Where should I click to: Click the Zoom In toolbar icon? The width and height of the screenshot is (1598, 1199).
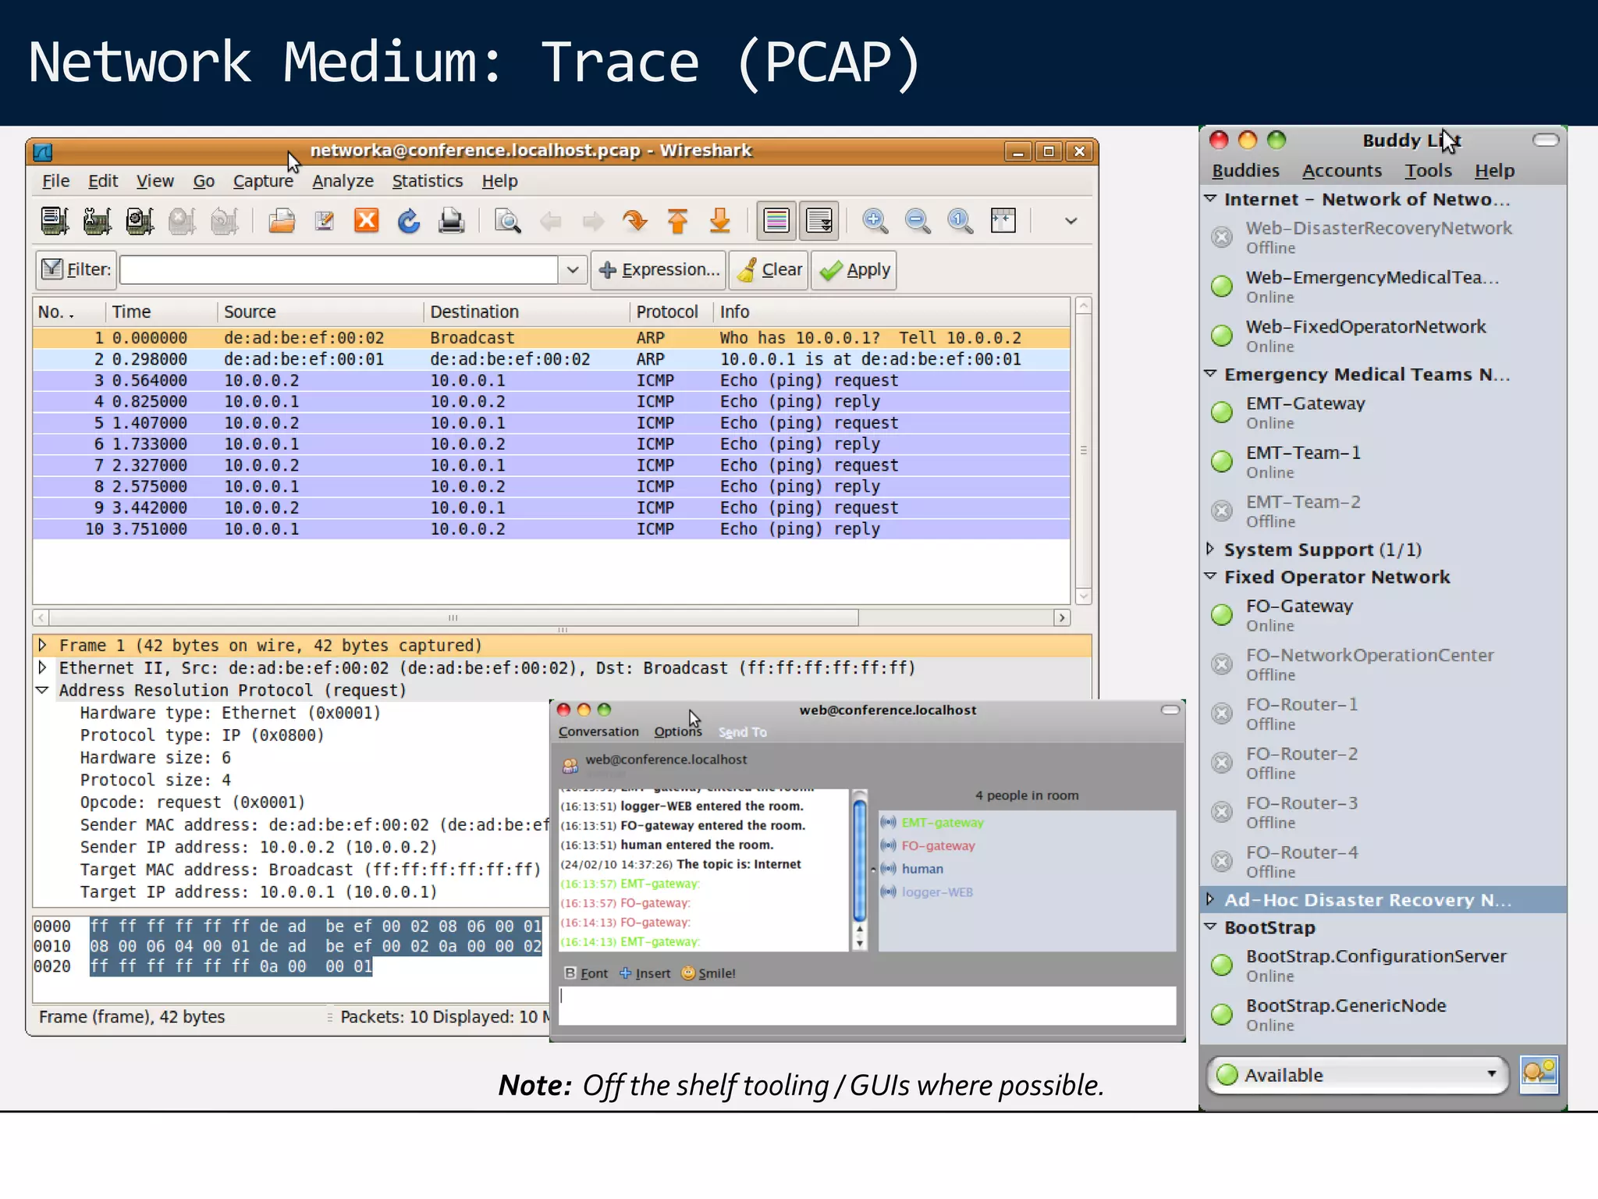tap(875, 221)
